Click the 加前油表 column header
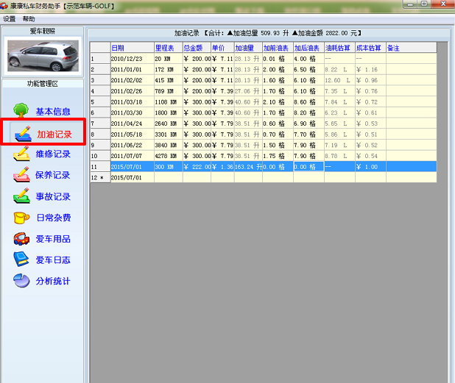455x383 pixels. coord(278,48)
